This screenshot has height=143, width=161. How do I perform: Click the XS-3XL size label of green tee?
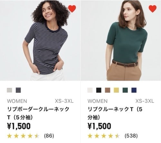coord(145,101)
